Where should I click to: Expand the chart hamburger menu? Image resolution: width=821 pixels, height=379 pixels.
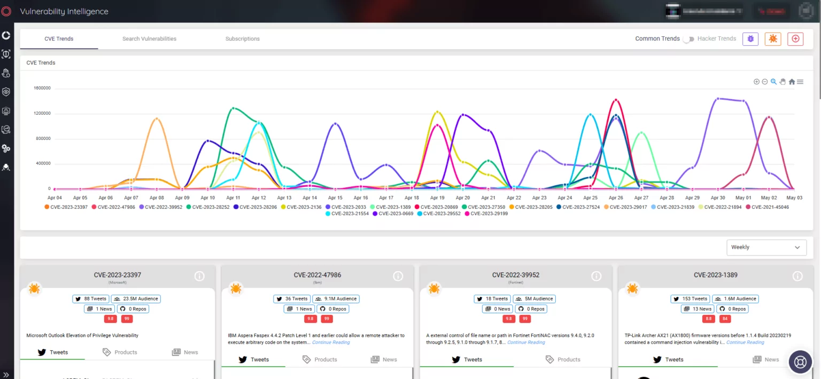pos(800,81)
